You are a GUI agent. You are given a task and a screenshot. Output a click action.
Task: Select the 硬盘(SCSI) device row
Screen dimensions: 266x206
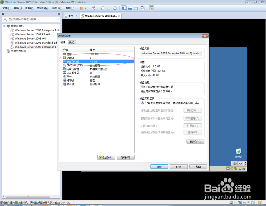click(98, 62)
